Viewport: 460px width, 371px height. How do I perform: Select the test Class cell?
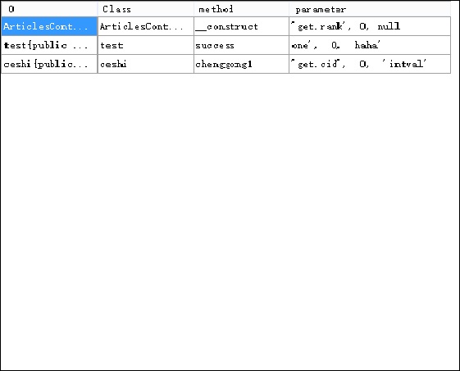145,45
